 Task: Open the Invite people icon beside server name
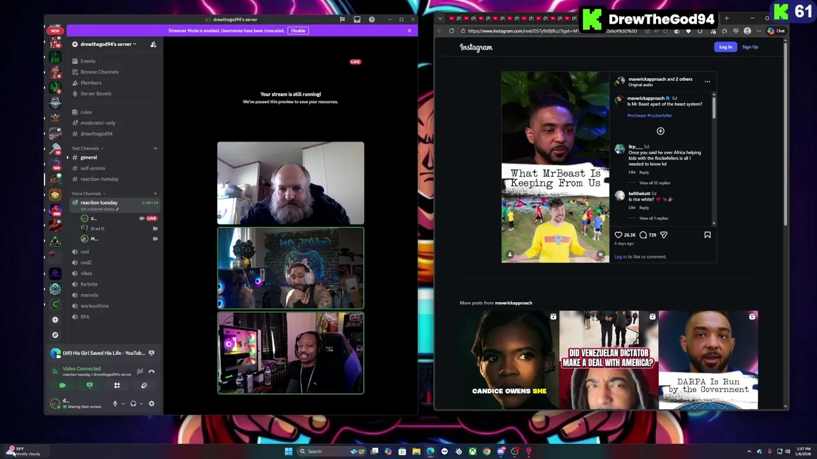[x=153, y=44]
